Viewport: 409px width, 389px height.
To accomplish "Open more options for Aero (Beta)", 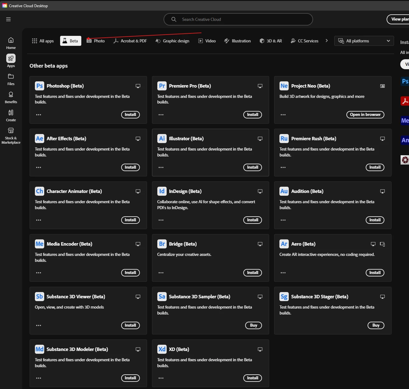I will (x=283, y=273).
